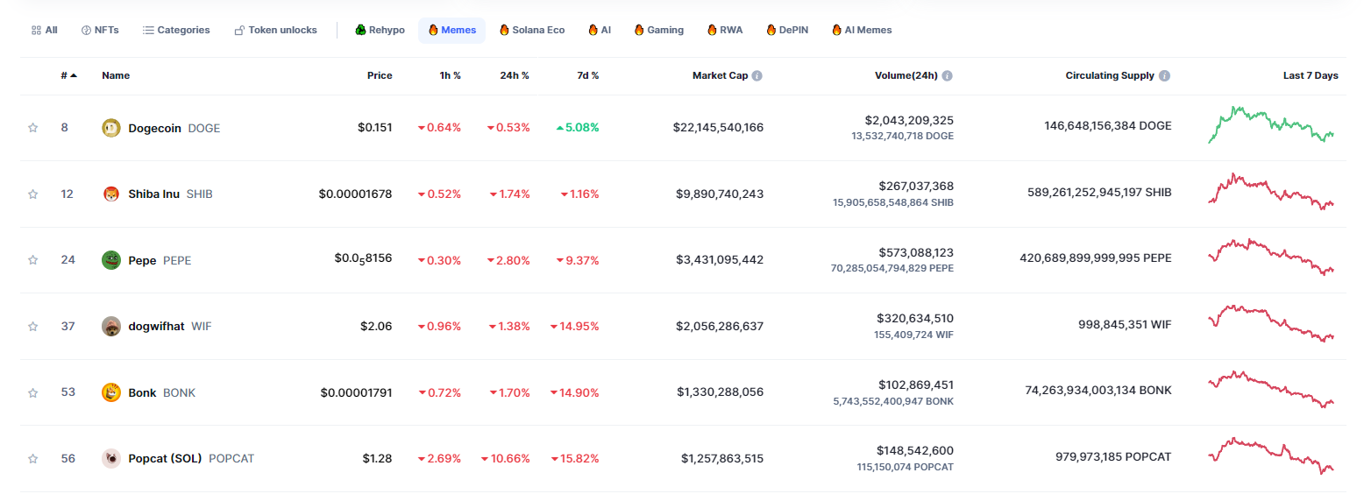Click the Pepe frog logo
Viewport: 1364px width, 494px height.
pyautogui.click(x=111, y=260)
